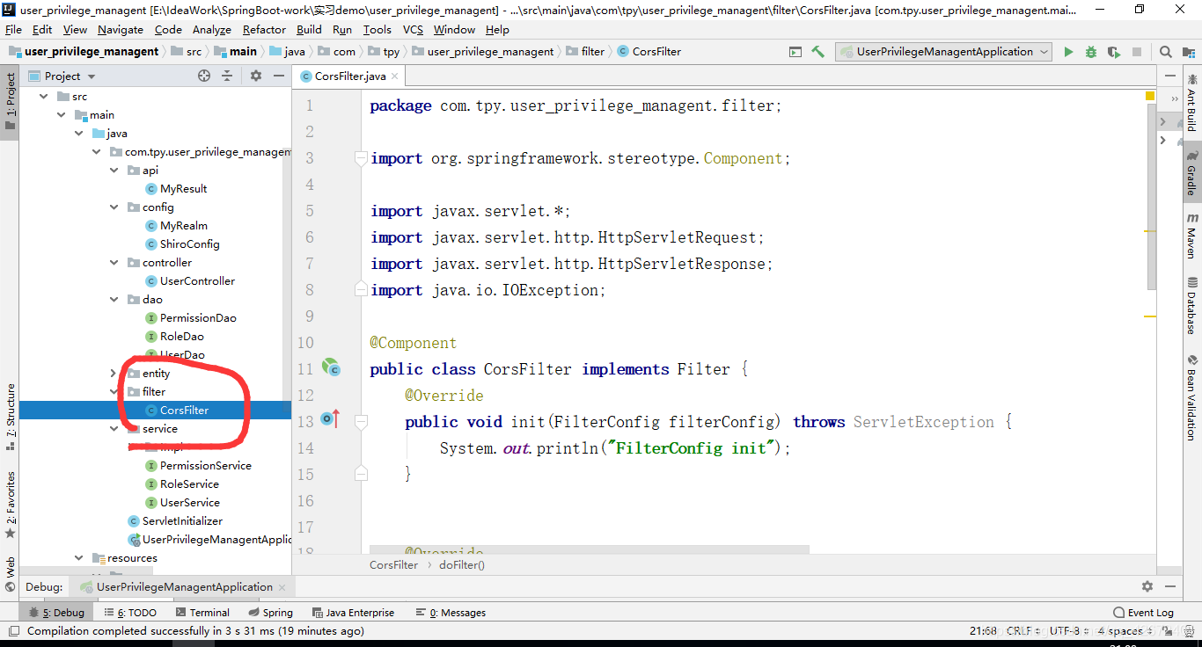Click the yellow inspection indicator above the editor scrollbar
1202x647 pixels.
tap(1150, 95)
